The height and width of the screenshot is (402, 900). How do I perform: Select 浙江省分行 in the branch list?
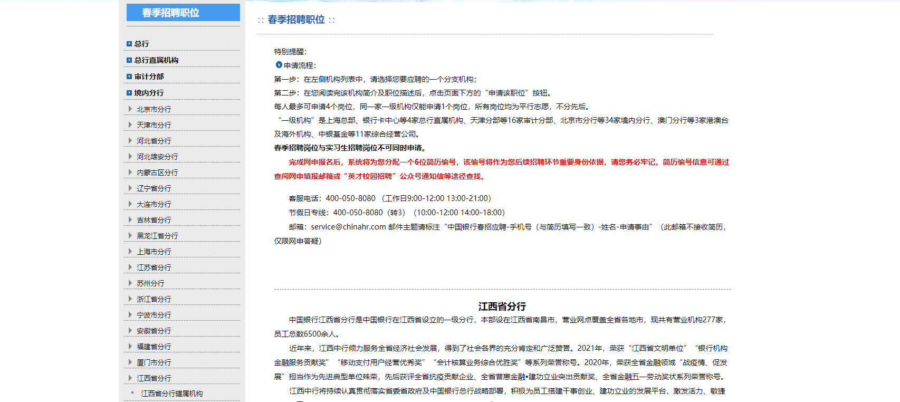[x=154, y=299]
